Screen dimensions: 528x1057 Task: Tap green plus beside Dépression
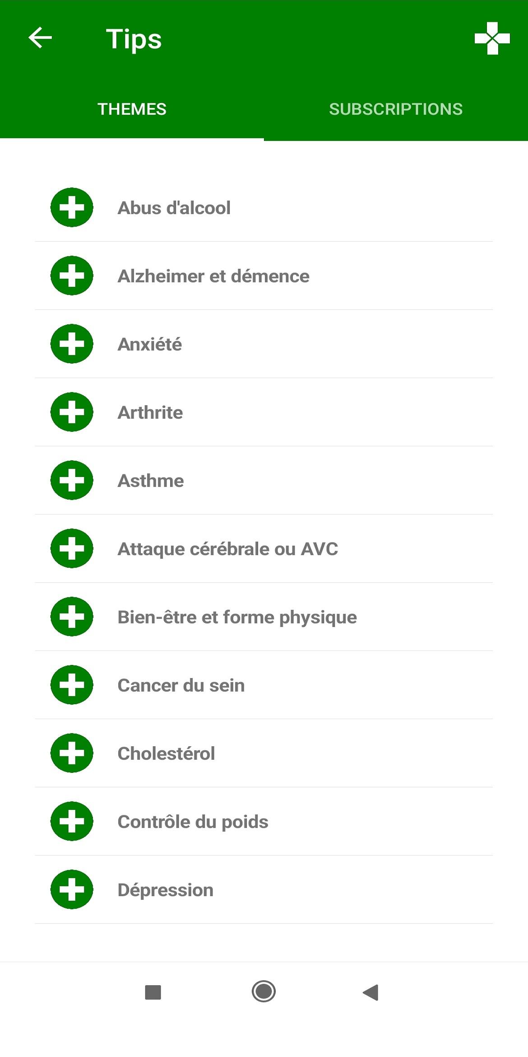(72, 890)
